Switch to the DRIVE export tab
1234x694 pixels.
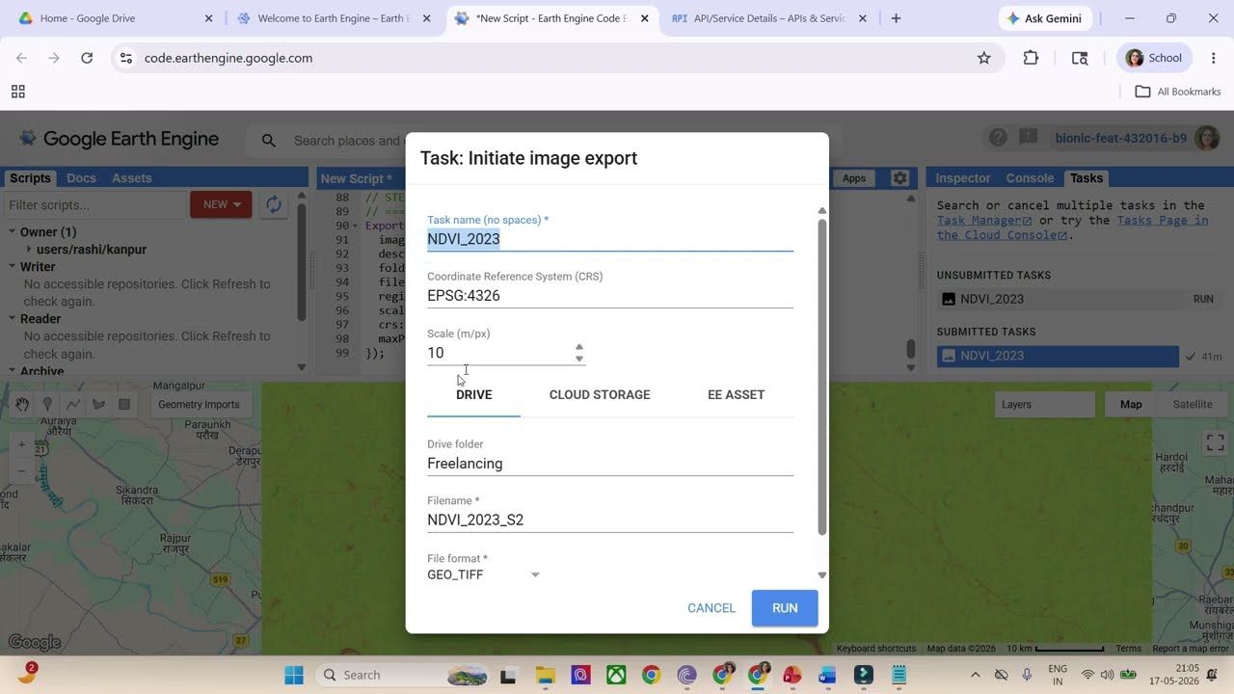coord(474,395)
